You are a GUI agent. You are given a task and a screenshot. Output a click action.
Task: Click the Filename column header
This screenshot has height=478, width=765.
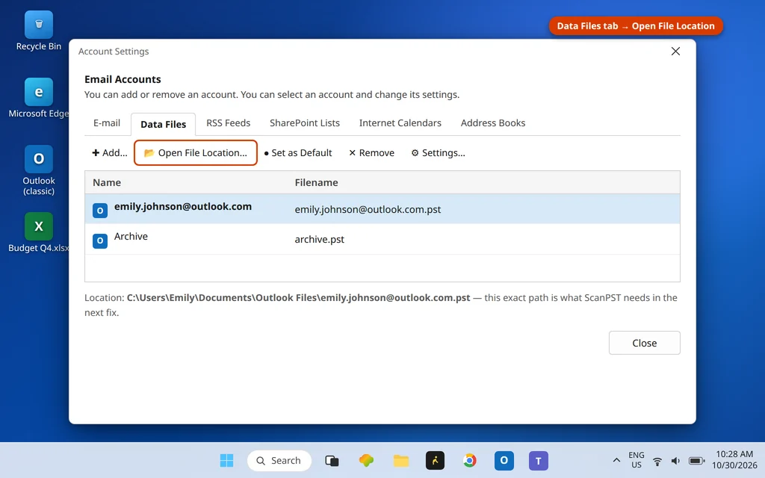tap(316, 182)
